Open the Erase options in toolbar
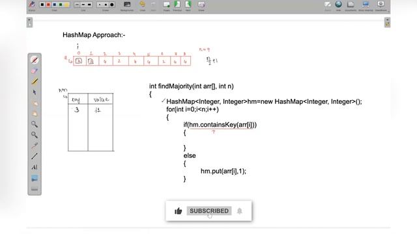 (201, 6)
